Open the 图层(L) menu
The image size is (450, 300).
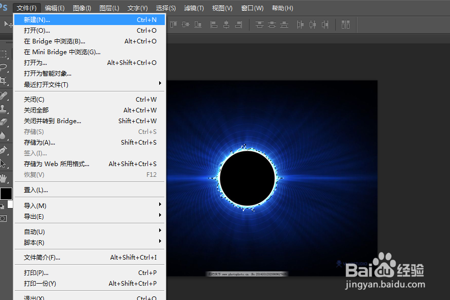coord(109,8)
